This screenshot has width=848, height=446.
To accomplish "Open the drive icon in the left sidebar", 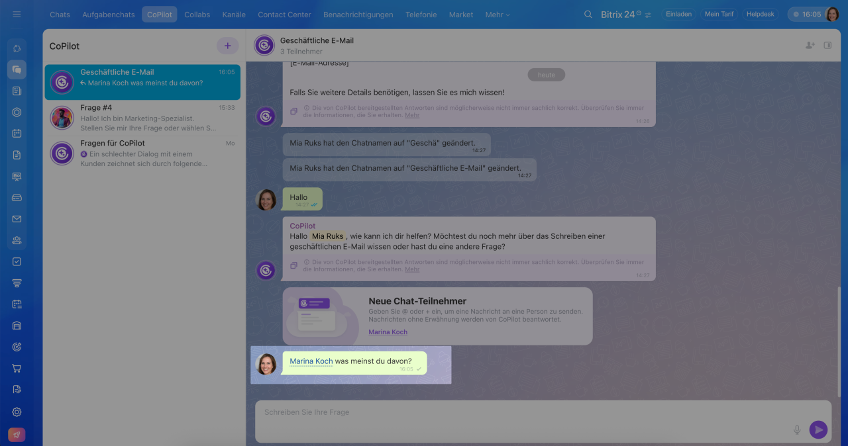I will click(17, 197).
